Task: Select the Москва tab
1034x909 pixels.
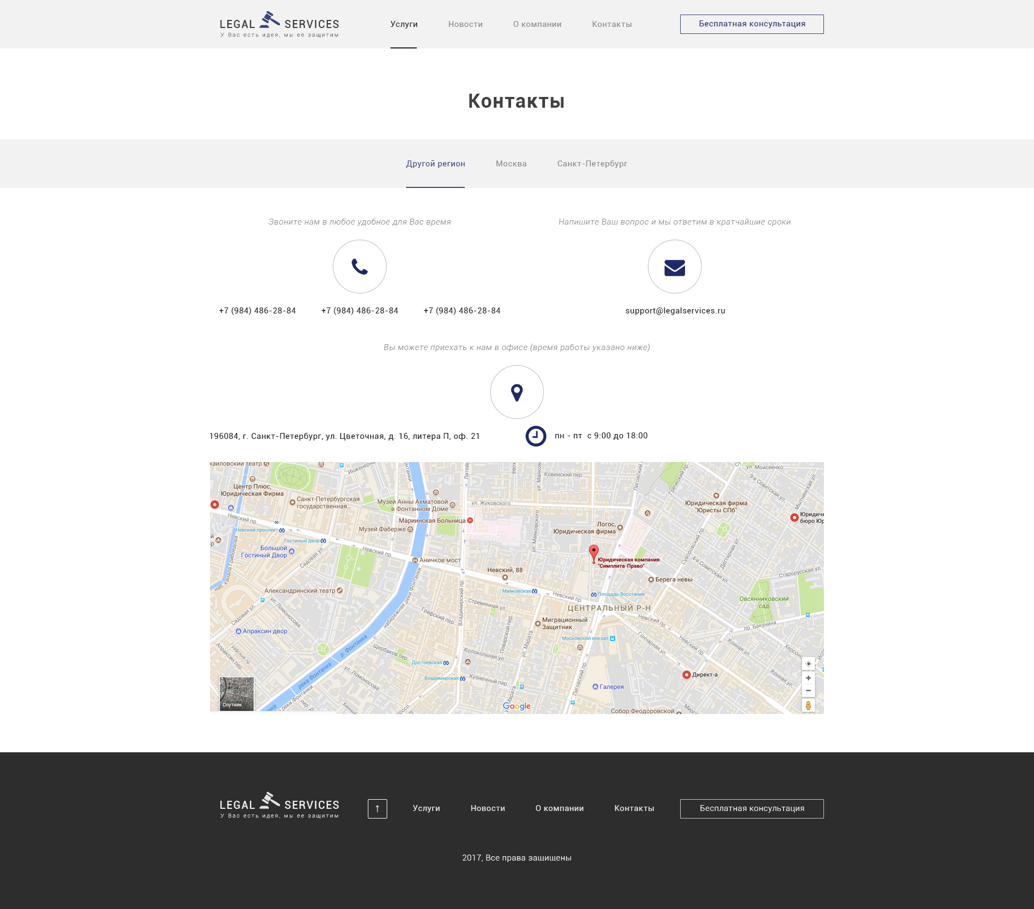Action: [511, 164]
